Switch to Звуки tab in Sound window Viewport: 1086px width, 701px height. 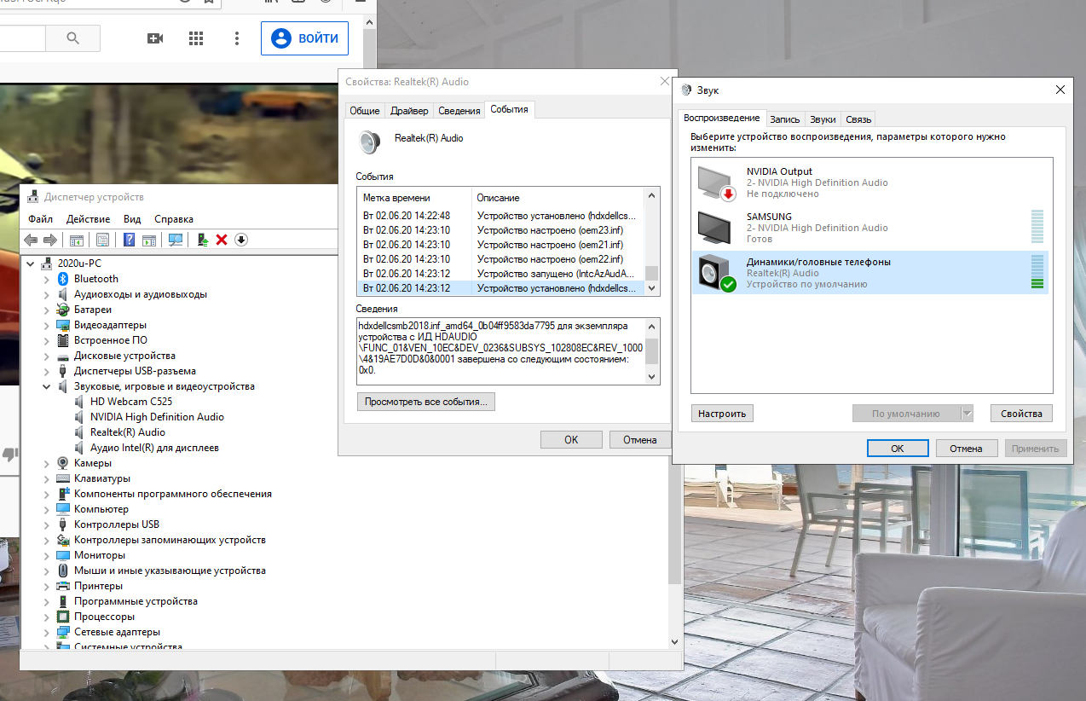823,119
